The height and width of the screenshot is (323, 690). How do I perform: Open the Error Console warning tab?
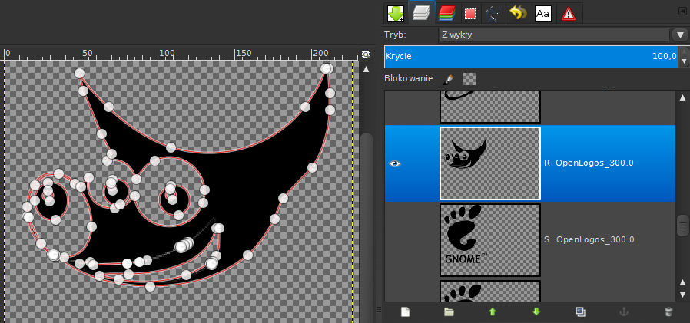pyautogui.click(x=569, y=14)
